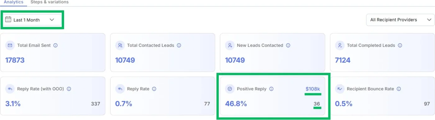Click the 3.1% reply rate value
The width and height of the screenshot is (435, 120).
click(x=13, y=104)
